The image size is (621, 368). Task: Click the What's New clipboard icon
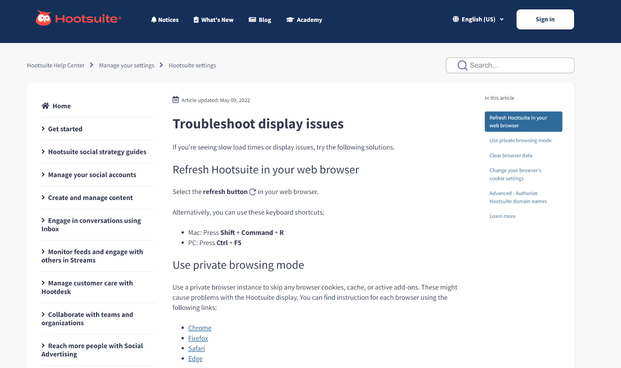(196, 20)
